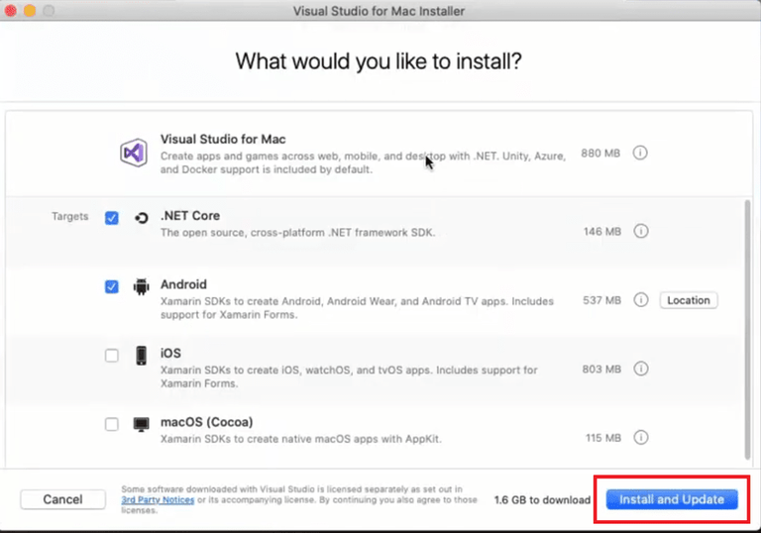Cancel the installer
The height and width of the screenshot is (533, 761).
(x=62, y=499)
